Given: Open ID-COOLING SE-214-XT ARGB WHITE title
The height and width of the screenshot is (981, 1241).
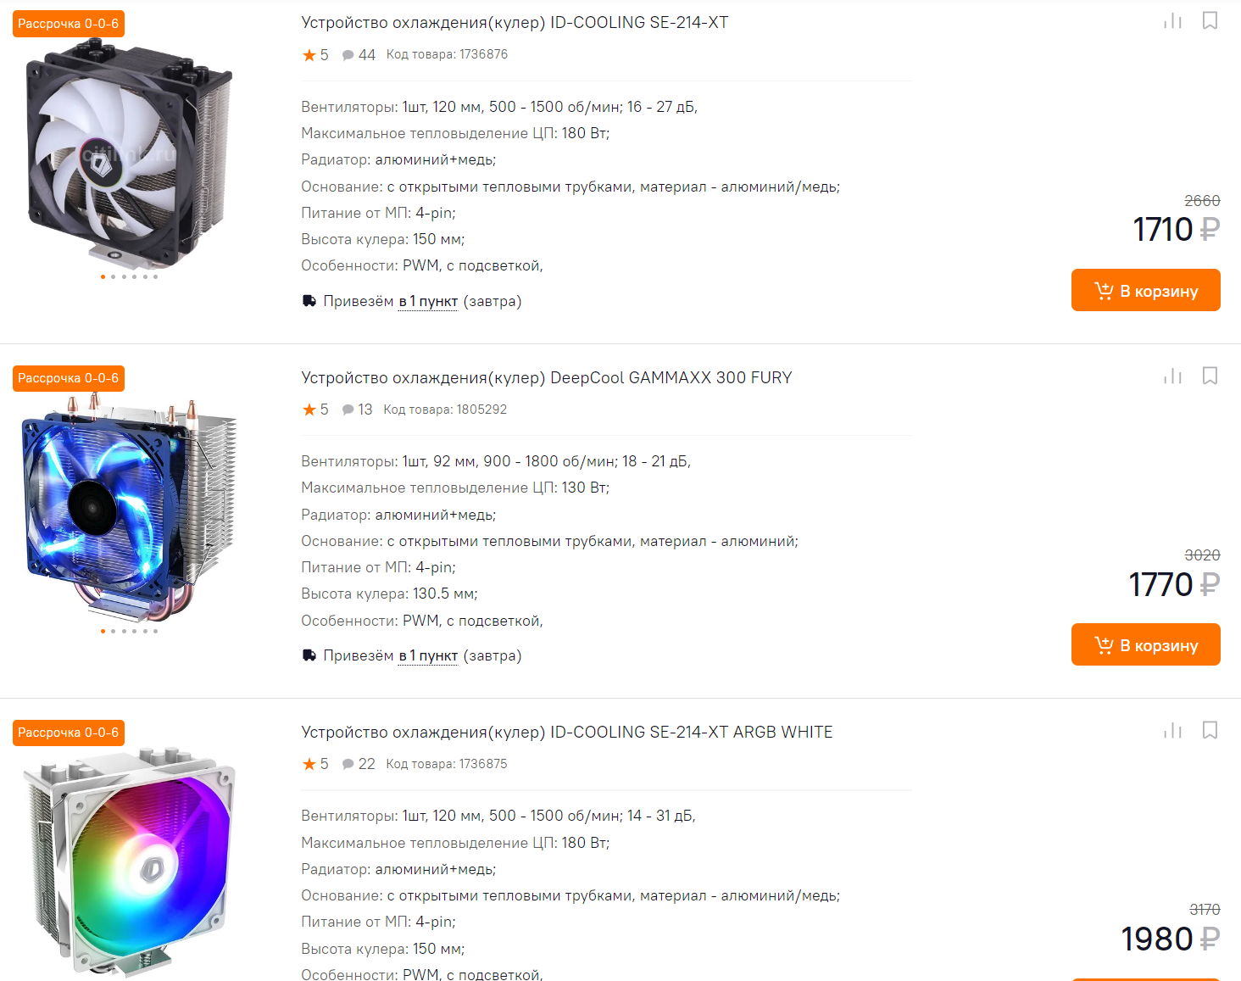Looking at the screenshot, I should click(x=567, y=732).
